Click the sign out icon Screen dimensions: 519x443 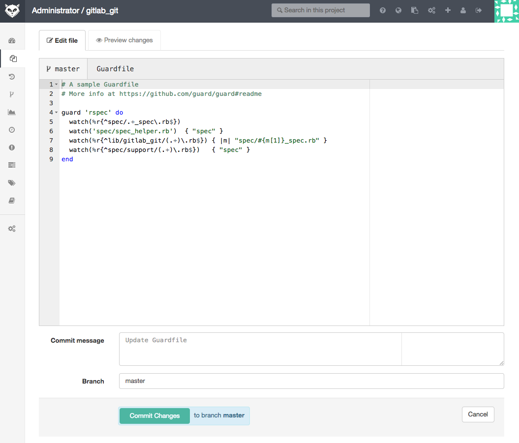tap(479, 10)
